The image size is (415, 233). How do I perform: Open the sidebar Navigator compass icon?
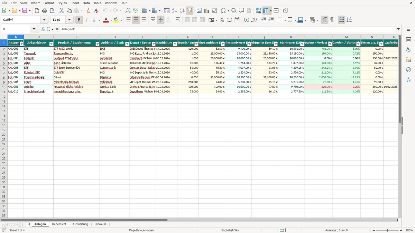point(408,70)
